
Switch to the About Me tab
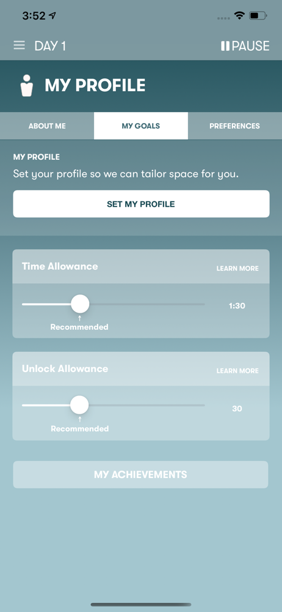click(x=47, y=126)
